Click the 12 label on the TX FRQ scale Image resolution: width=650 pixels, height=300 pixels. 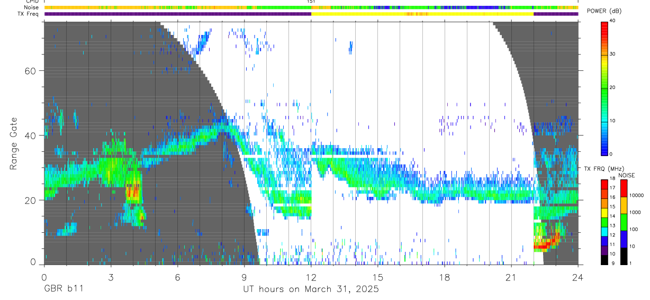(613, 235)
